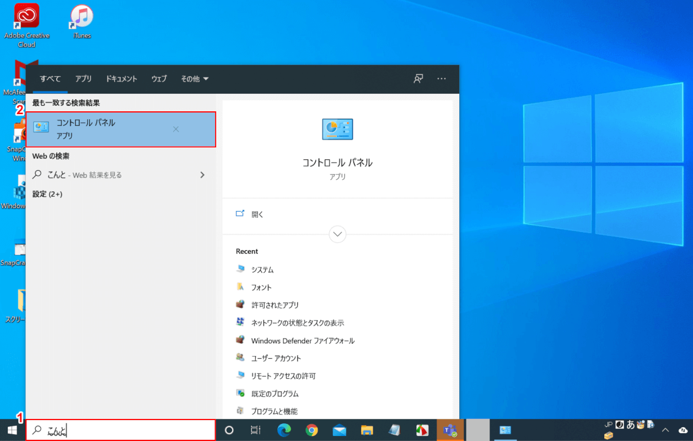Switch to the アプリ search tab
The image size is (693, 441).
coord(84,79)
